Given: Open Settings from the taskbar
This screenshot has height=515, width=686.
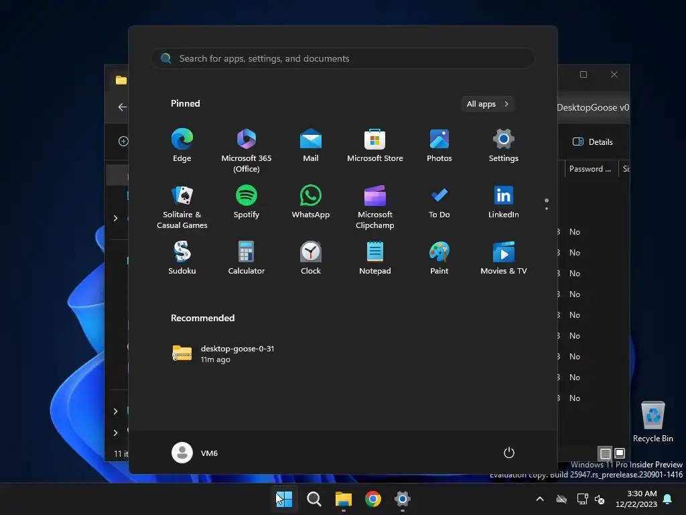Looking at the screenshot, I should coord(403,499).
